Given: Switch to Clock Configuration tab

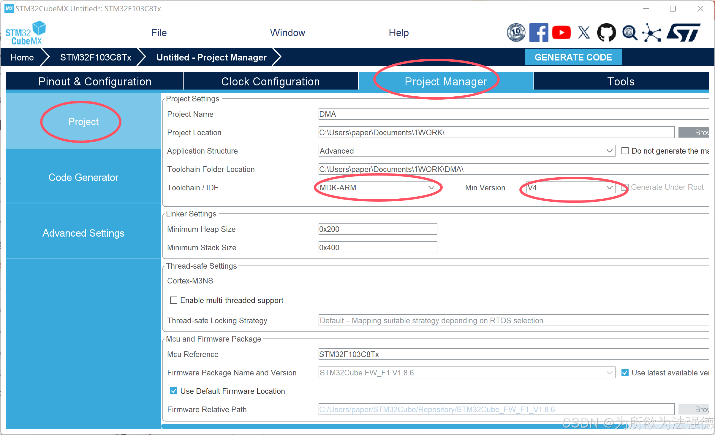Looking at the screenshot, I should [x=271, y=82].
